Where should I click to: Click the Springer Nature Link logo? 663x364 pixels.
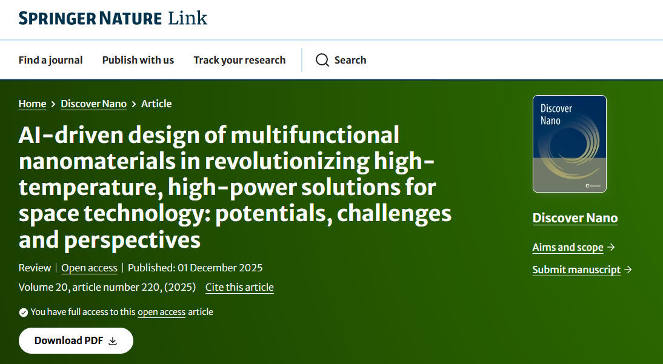coord(113,18)
